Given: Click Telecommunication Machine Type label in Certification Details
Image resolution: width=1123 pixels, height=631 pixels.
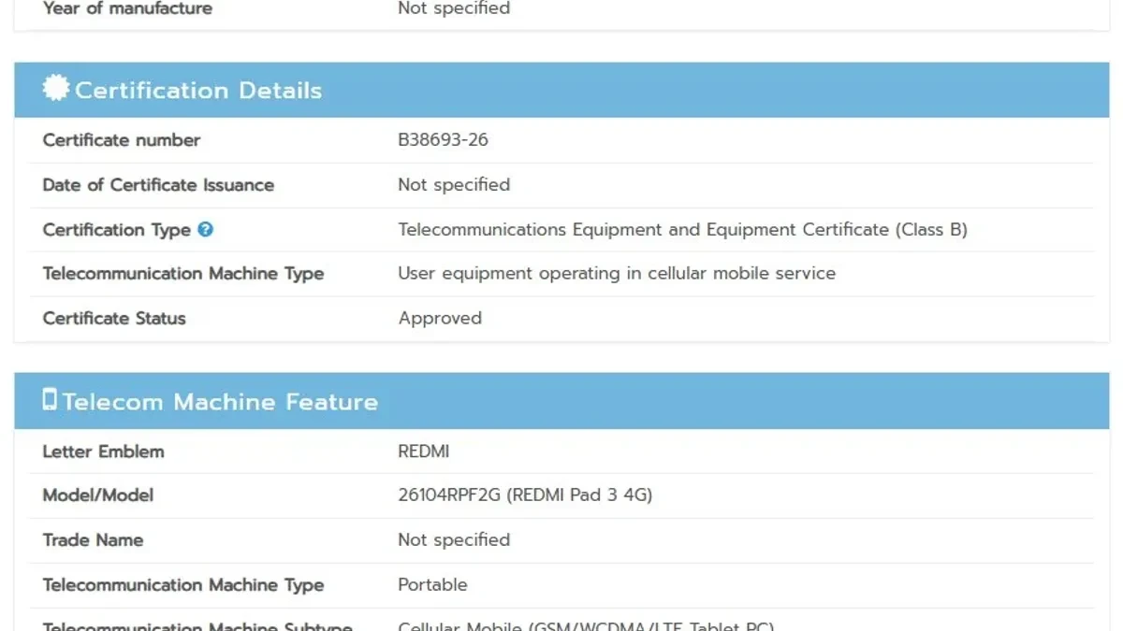Looking at the screenshot, I should pos(183,274).
